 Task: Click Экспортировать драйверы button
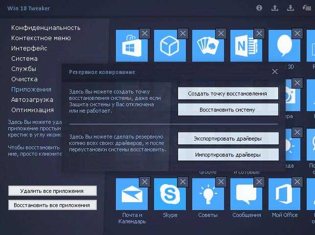(x=228, y=138)
